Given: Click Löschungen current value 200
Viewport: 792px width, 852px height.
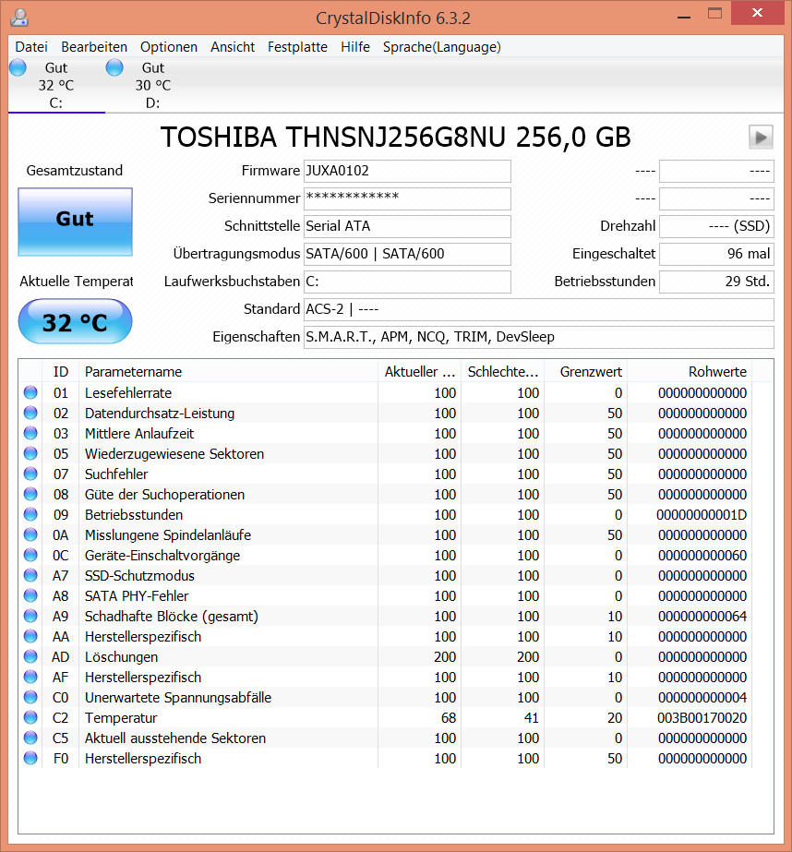Looking at the screenshot, I should point(445,657).
